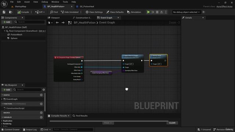Open the Window menu

pyautogui.click(x=55, y=2)
